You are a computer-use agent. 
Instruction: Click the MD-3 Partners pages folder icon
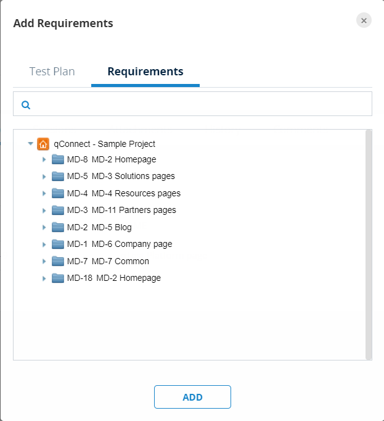coord(58,210)
